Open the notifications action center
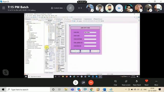The image size is (164, 92). click(x=160, y=89)
